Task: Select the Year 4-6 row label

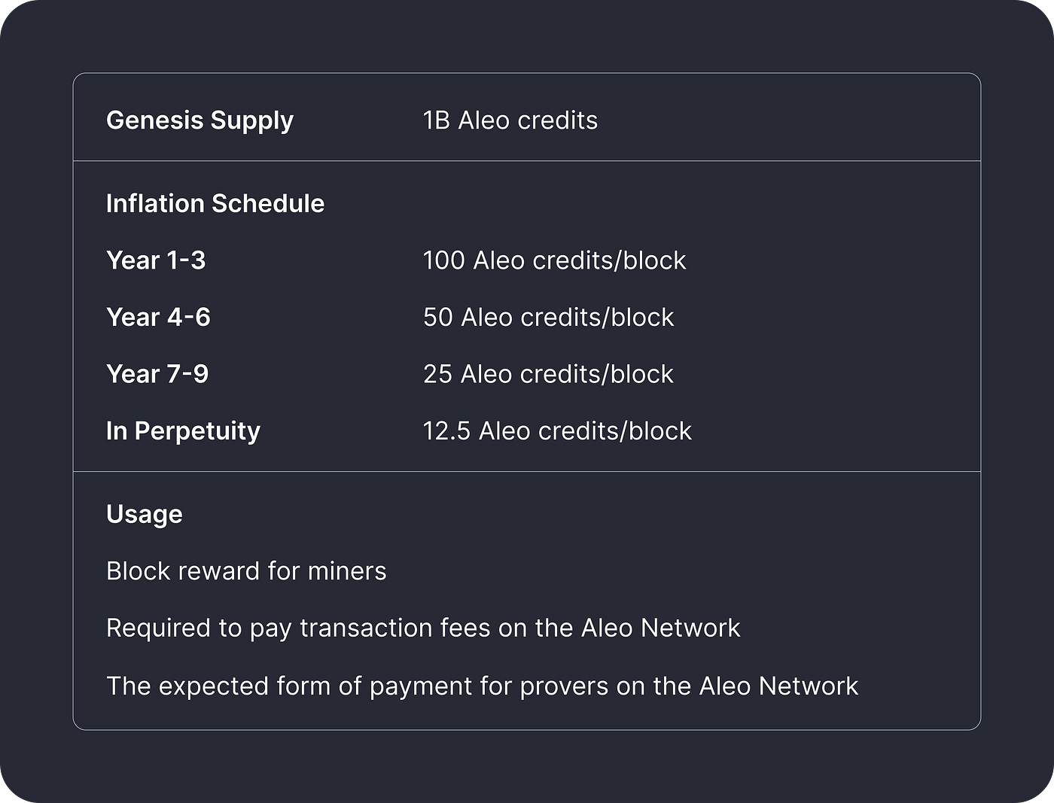Action: 158,317
